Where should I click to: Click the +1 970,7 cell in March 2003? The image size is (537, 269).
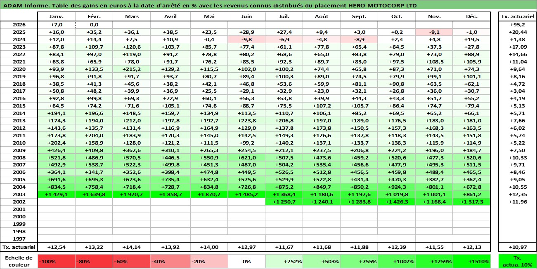(132, 194)
